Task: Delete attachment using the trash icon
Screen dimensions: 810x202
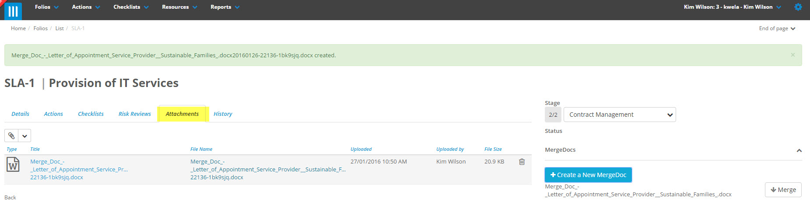Action: pyautogui.click(x=522, y=162)
